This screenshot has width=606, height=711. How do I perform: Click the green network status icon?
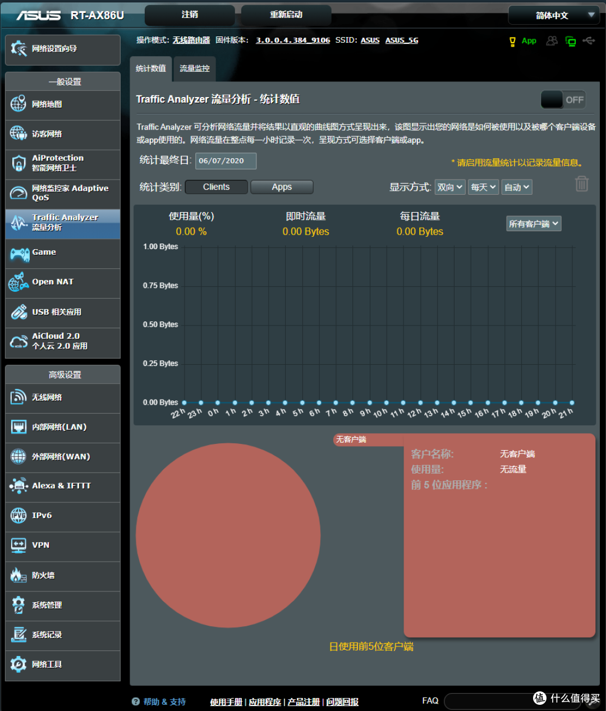[x=571, y=42]
